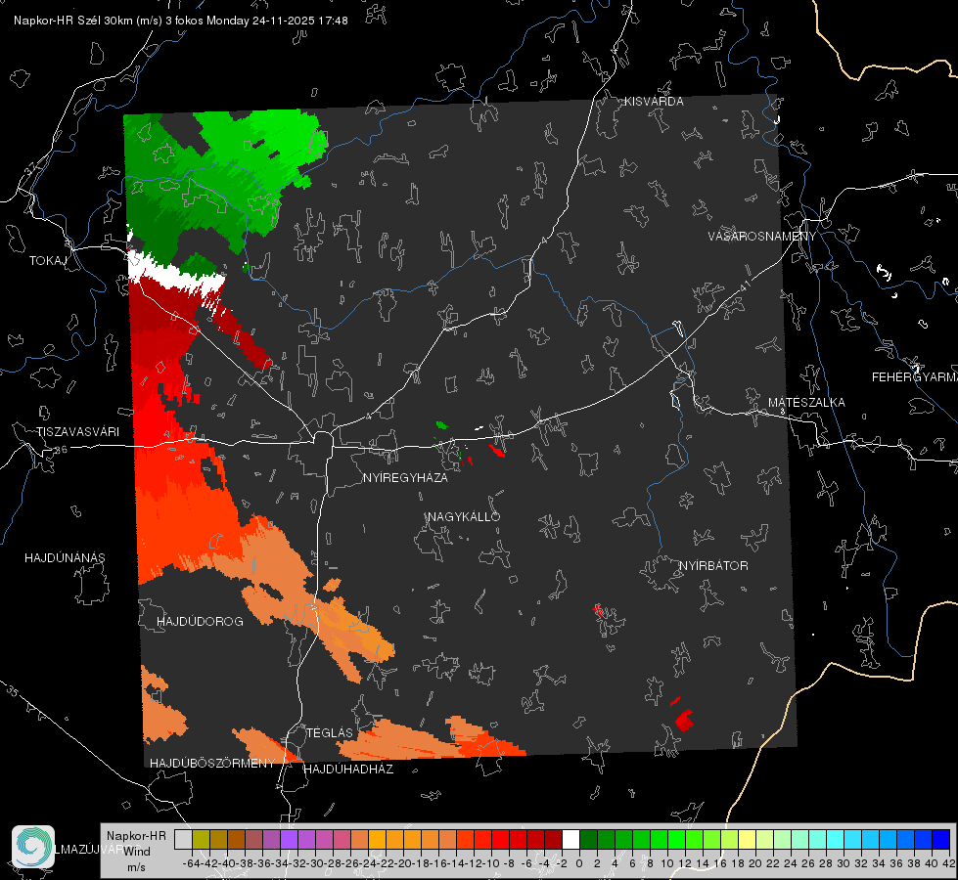Click the road number 41 label
This screenshot has height=880, width=958.
[745, 285]
